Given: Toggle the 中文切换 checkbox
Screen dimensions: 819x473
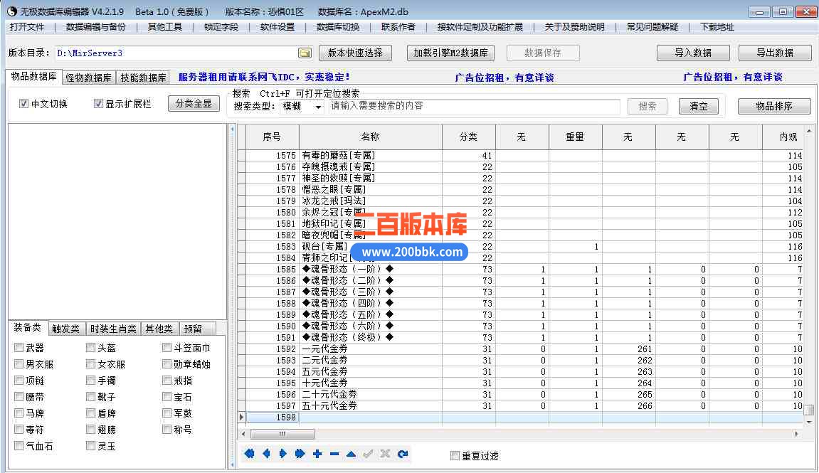Looking at the screenshot, I should pos(23,103).
